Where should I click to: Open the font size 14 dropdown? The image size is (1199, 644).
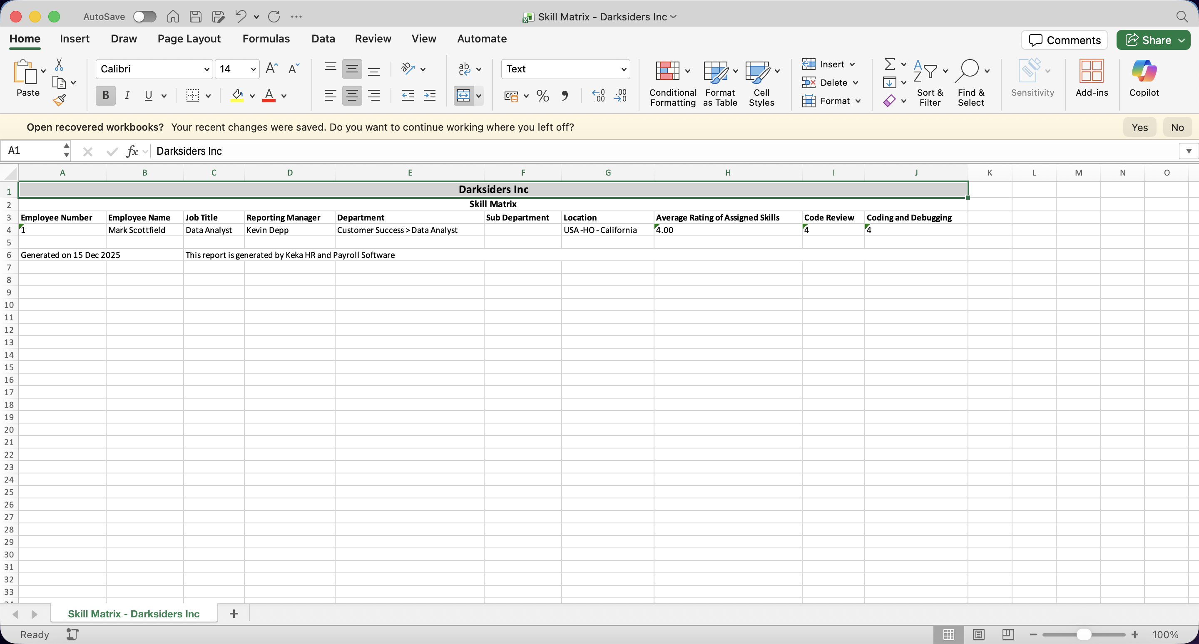coord(253,69)
